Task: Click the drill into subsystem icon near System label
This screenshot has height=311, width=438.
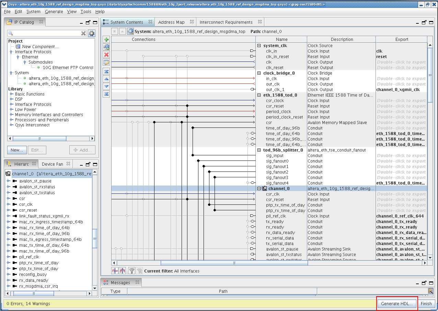Action: click(130, 32)
